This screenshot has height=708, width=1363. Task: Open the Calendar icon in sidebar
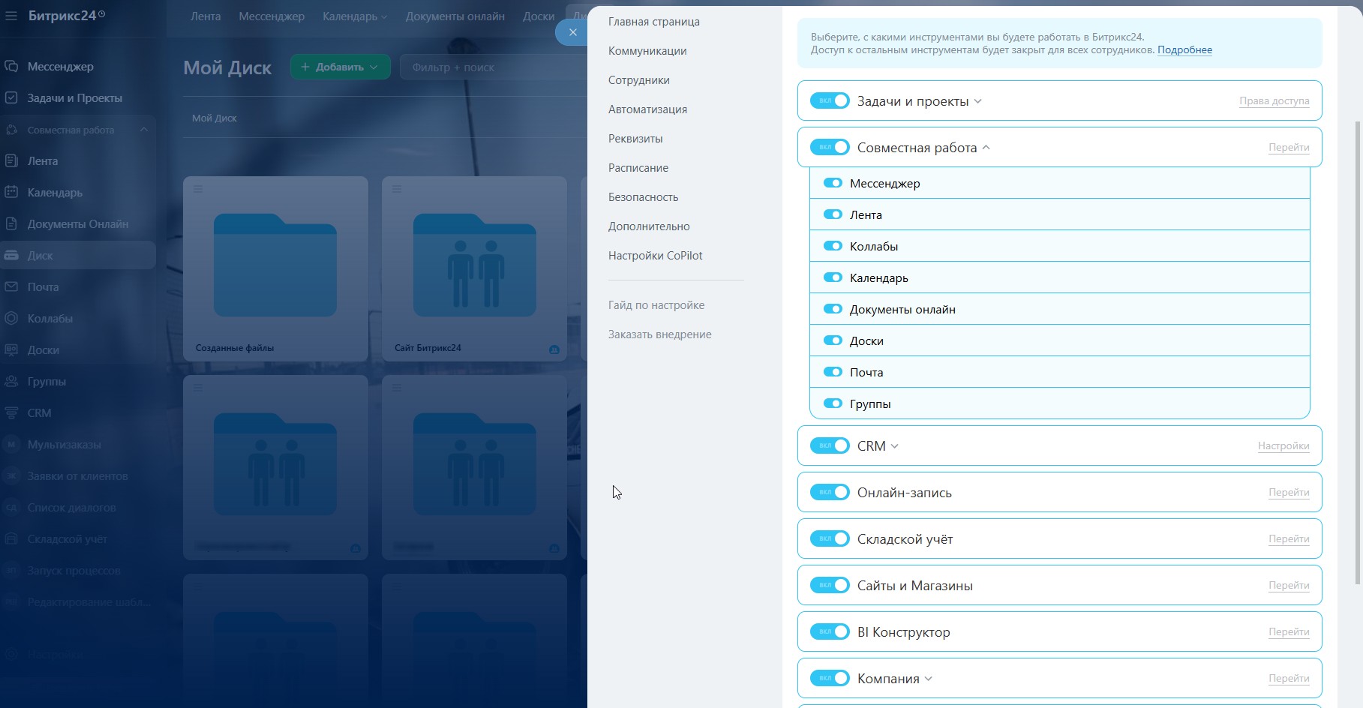pos(11,192)
